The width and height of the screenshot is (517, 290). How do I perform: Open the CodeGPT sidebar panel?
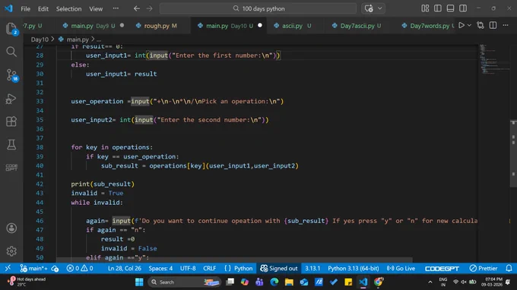pos(11,168)
